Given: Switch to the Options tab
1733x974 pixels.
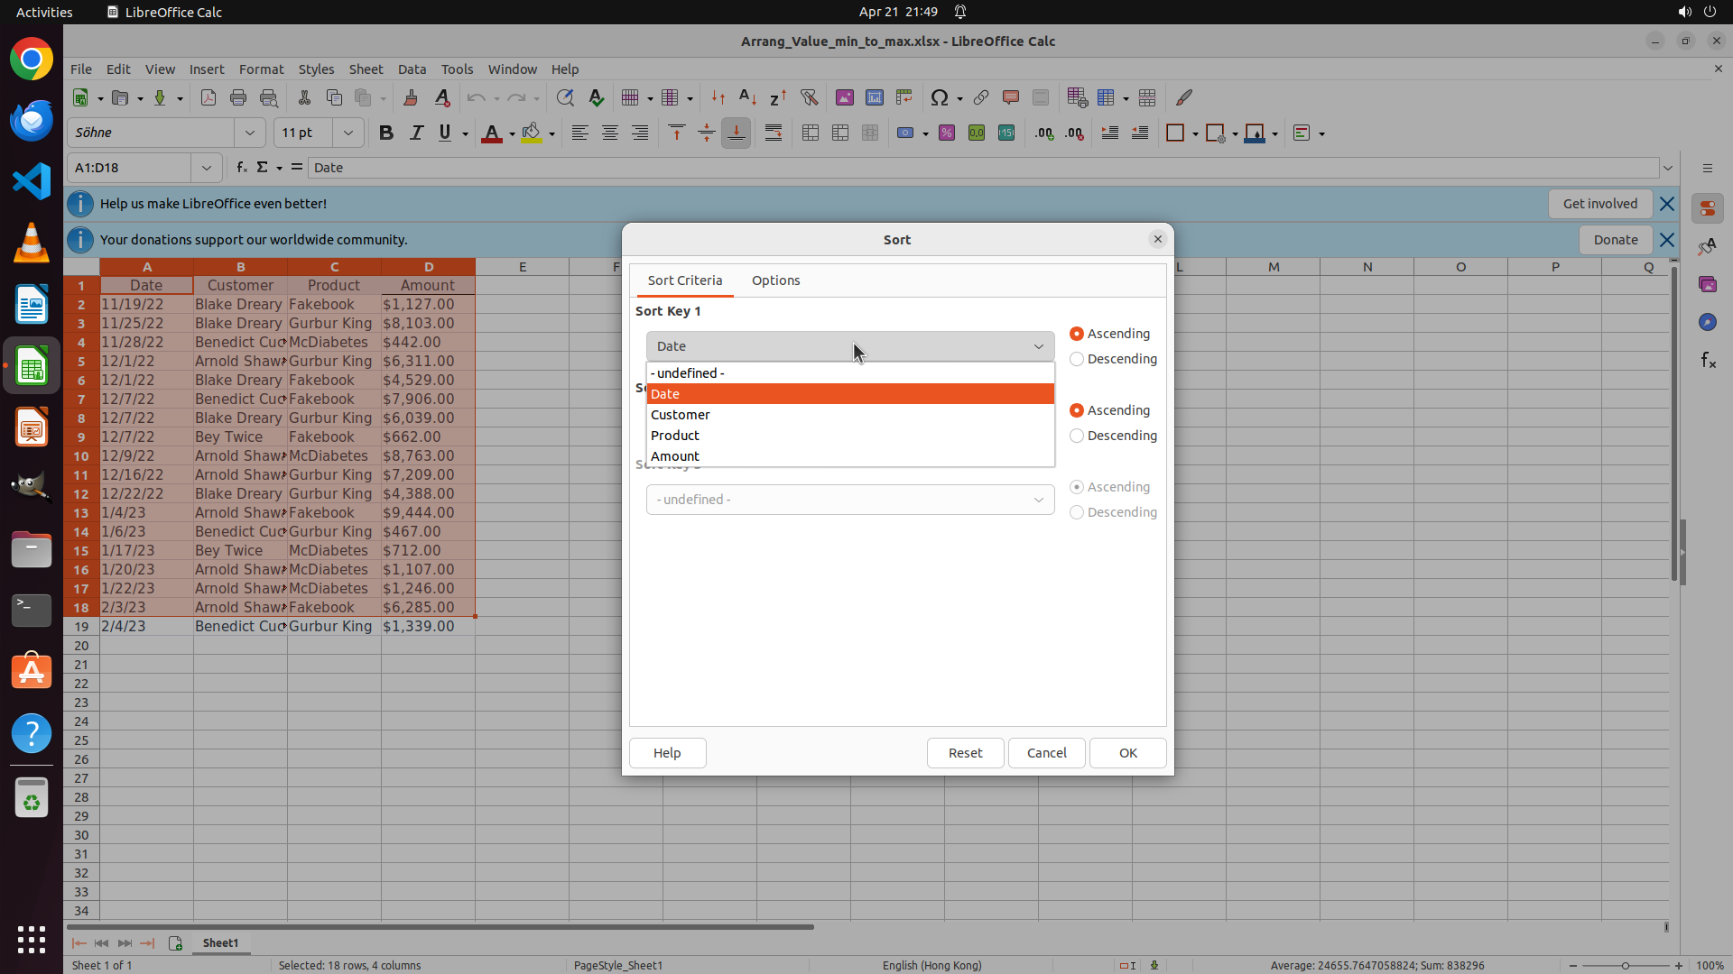Looking at the screenshot, I should tap(775, 280).
